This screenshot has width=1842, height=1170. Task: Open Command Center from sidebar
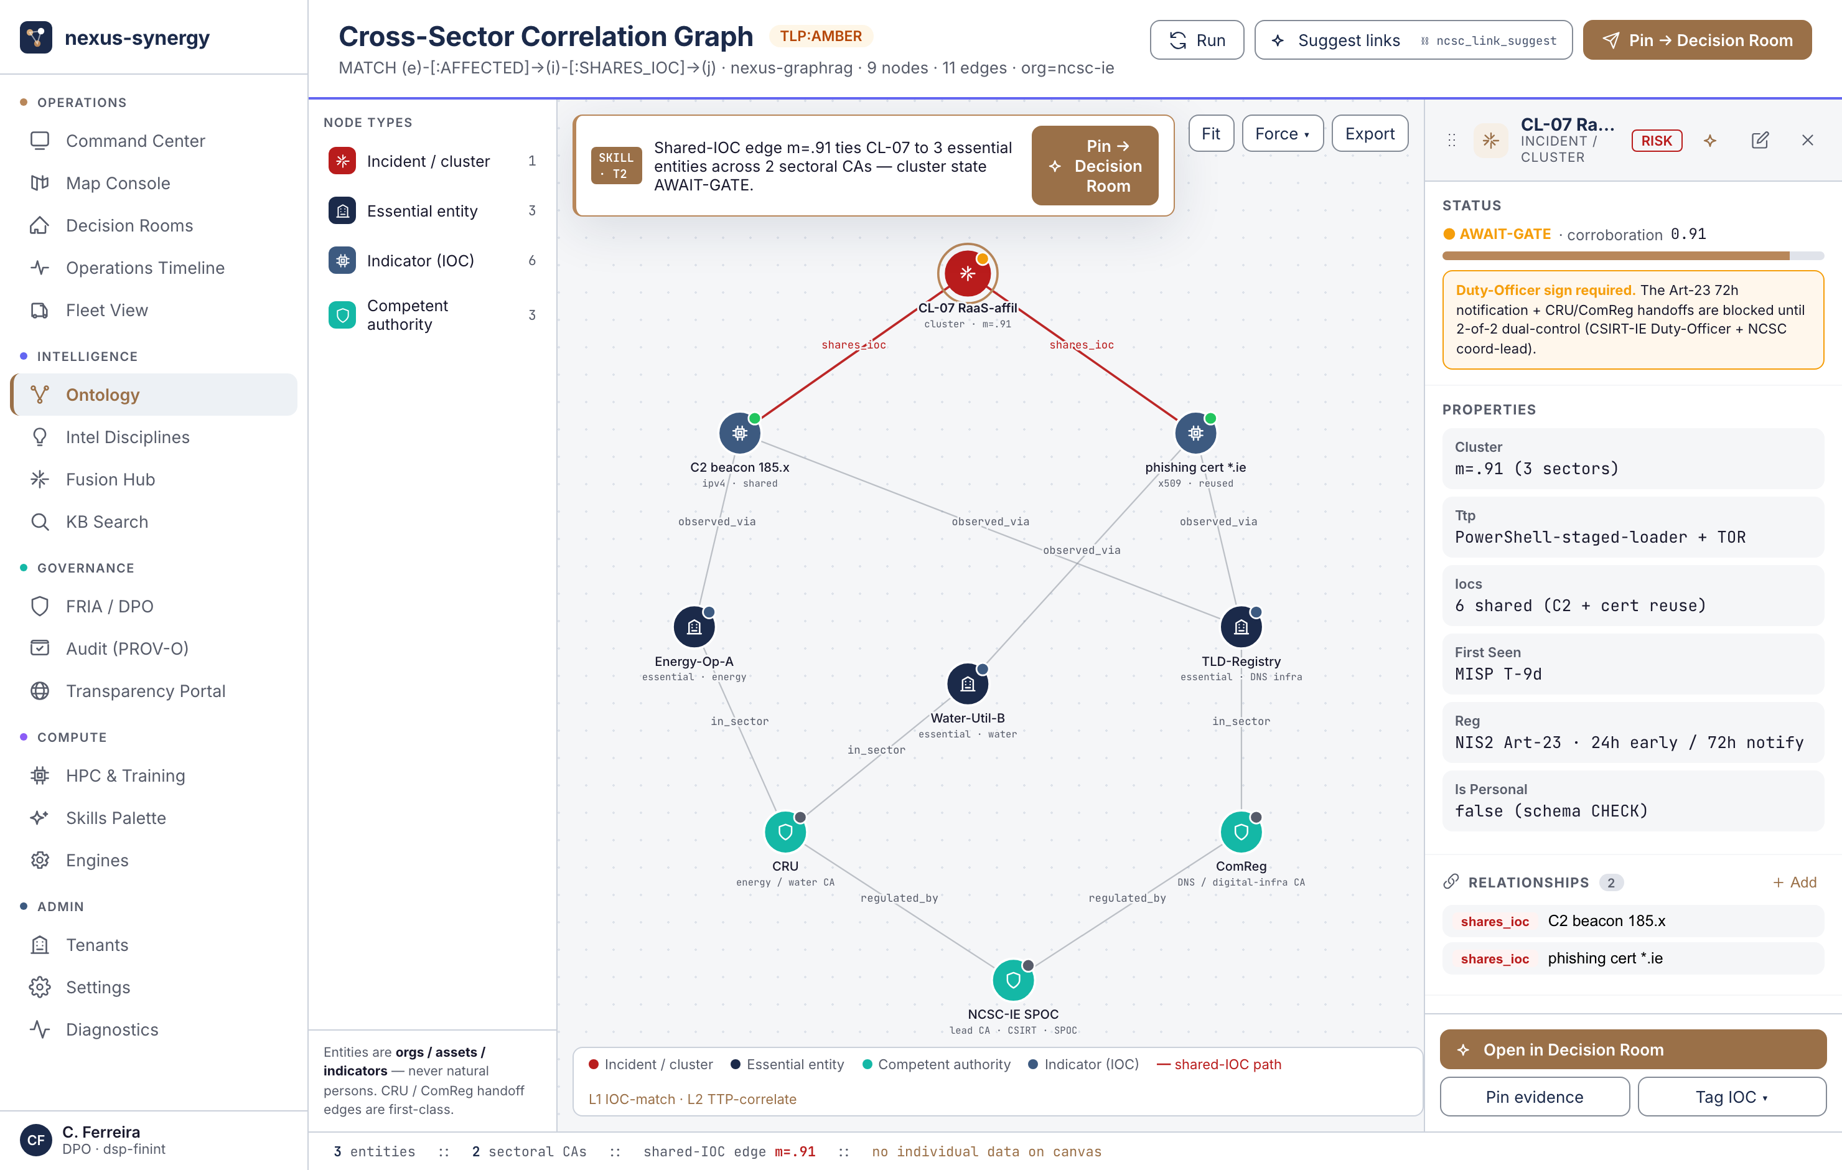click(x=154, y=141)
